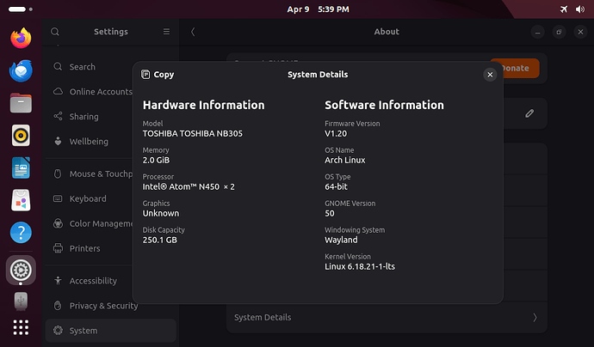Click the disk capacity value 250.1 GB
Image resolution: width=594 pixels, height=347 pixels.
[159, 240]
